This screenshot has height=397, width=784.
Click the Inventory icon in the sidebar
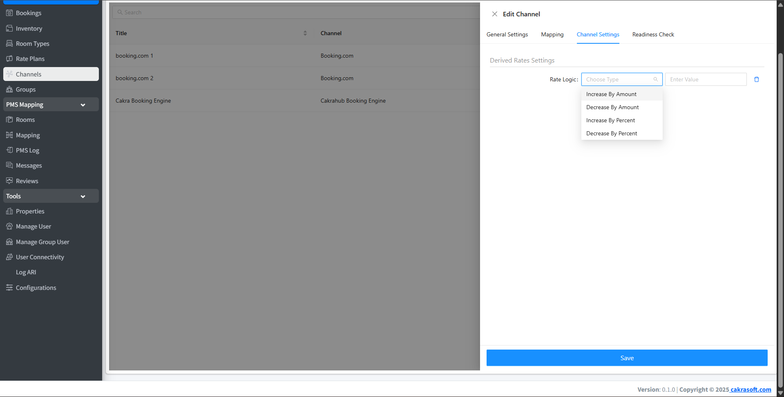9,29
